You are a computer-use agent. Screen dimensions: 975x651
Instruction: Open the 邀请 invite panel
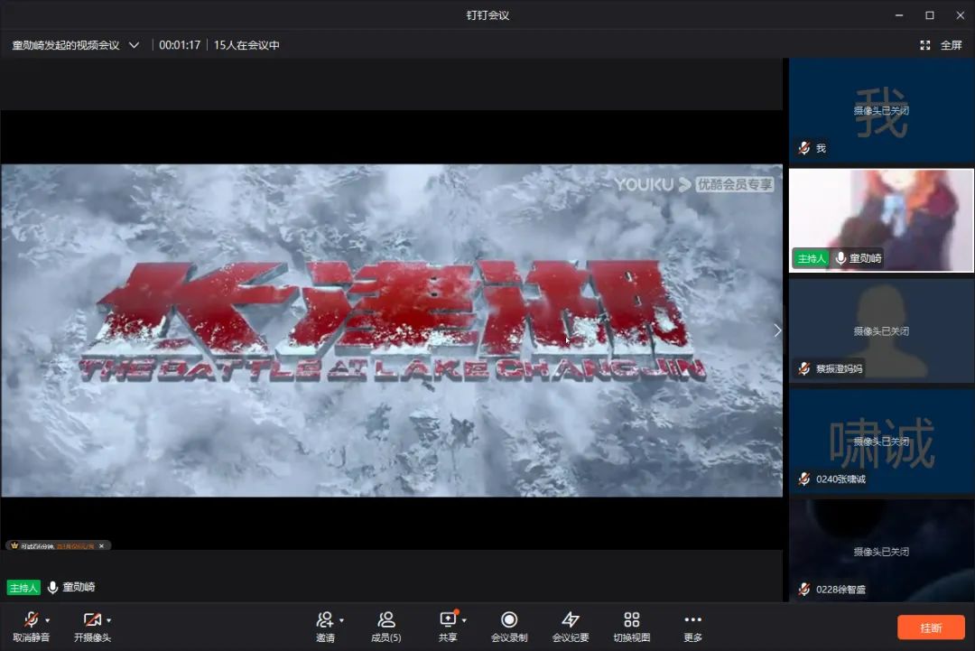325,627
